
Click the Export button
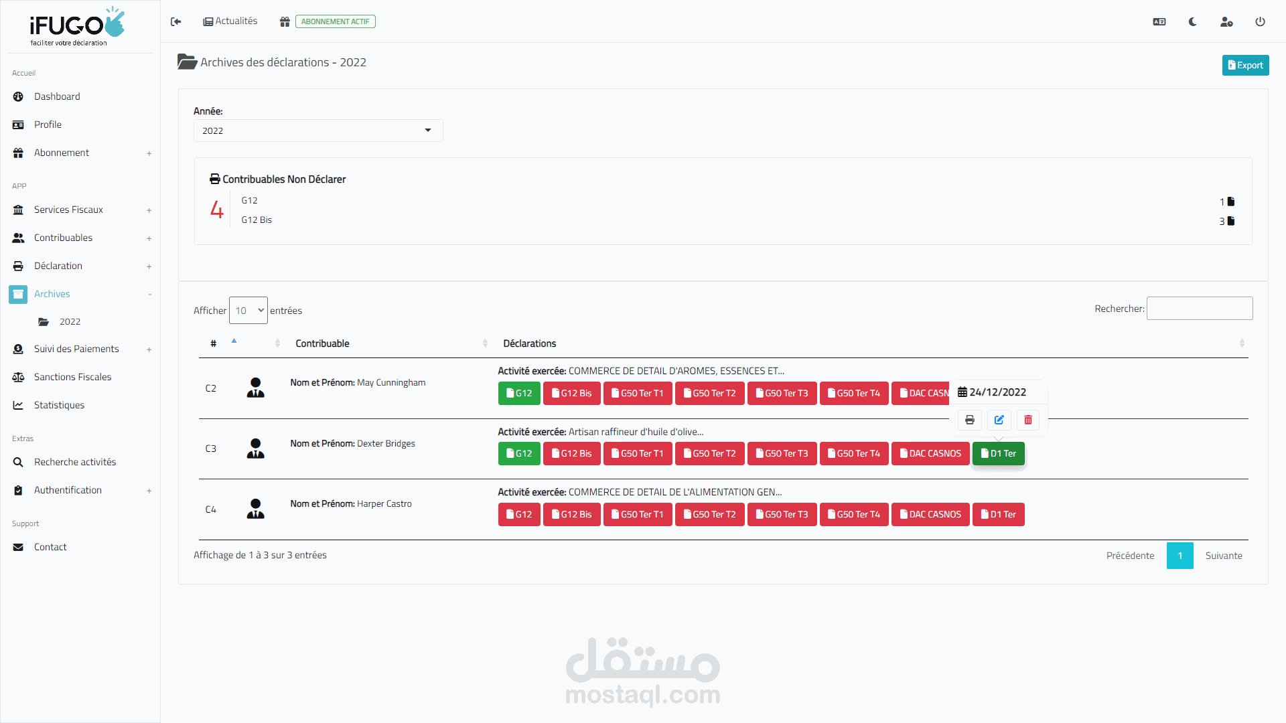pyautogui.click(x=1245, y=65)
